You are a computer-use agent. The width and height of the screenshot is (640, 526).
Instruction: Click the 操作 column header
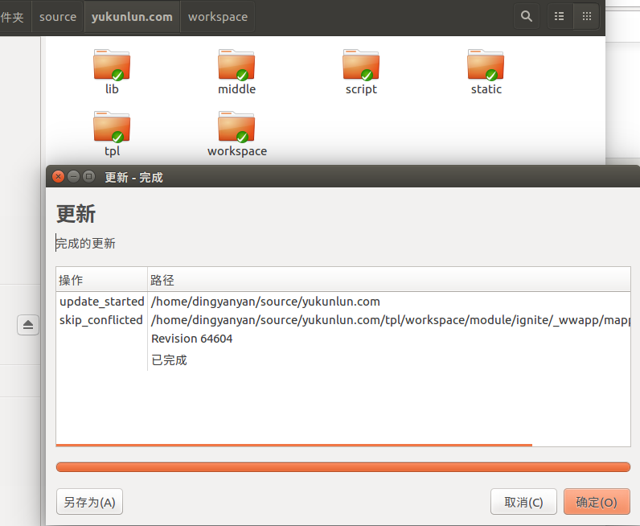pyautogui.click(x=101, y=280)
